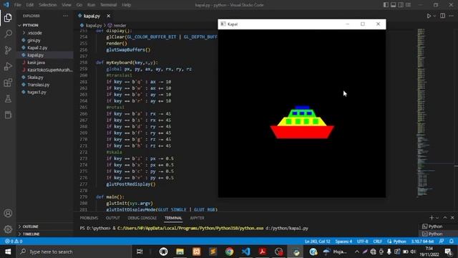Viewport: 458px width, 258px height.
Task: Open the View menu
Action: click(67, 5)
